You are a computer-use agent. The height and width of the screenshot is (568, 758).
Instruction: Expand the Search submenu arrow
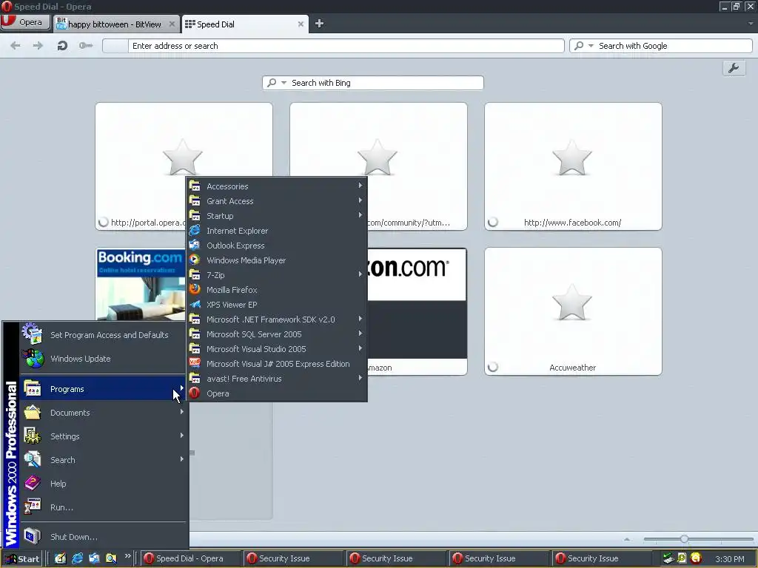point(182,459)
